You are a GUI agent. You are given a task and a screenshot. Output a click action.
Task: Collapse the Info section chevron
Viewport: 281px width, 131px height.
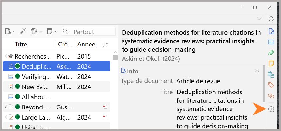point(257,71)
